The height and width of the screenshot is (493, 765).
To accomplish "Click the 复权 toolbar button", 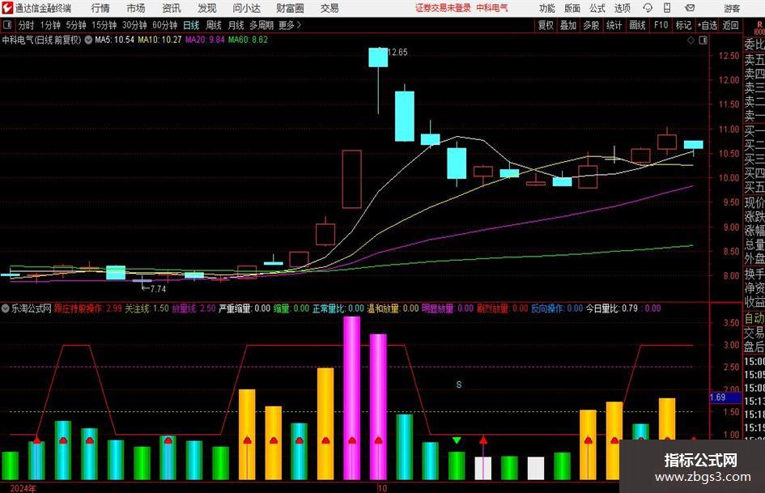I will coord(546,25).
